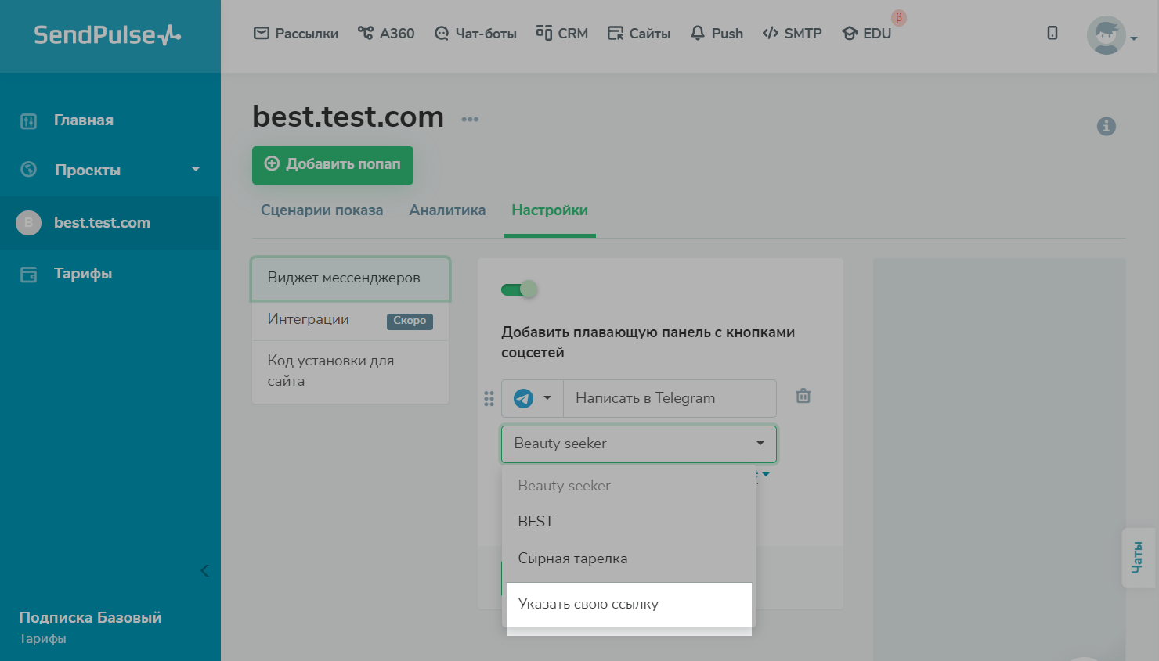1159x661 pixels.
Task: Toggle the messenger widget switch off
Action: pyautogui.click(x=519, y=289)
